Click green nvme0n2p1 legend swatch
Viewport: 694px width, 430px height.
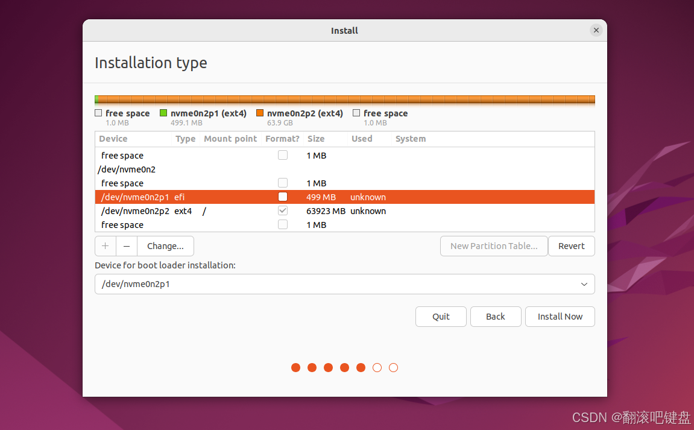pyautogui.click(x=163, y=113)
